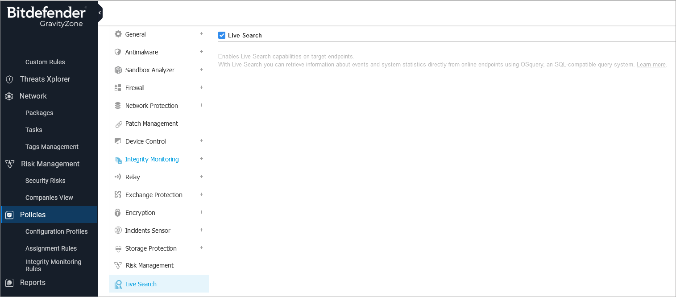Click the sidebar Risk Management icon
The height and width of the screenshot is (297, 676).
9,164
